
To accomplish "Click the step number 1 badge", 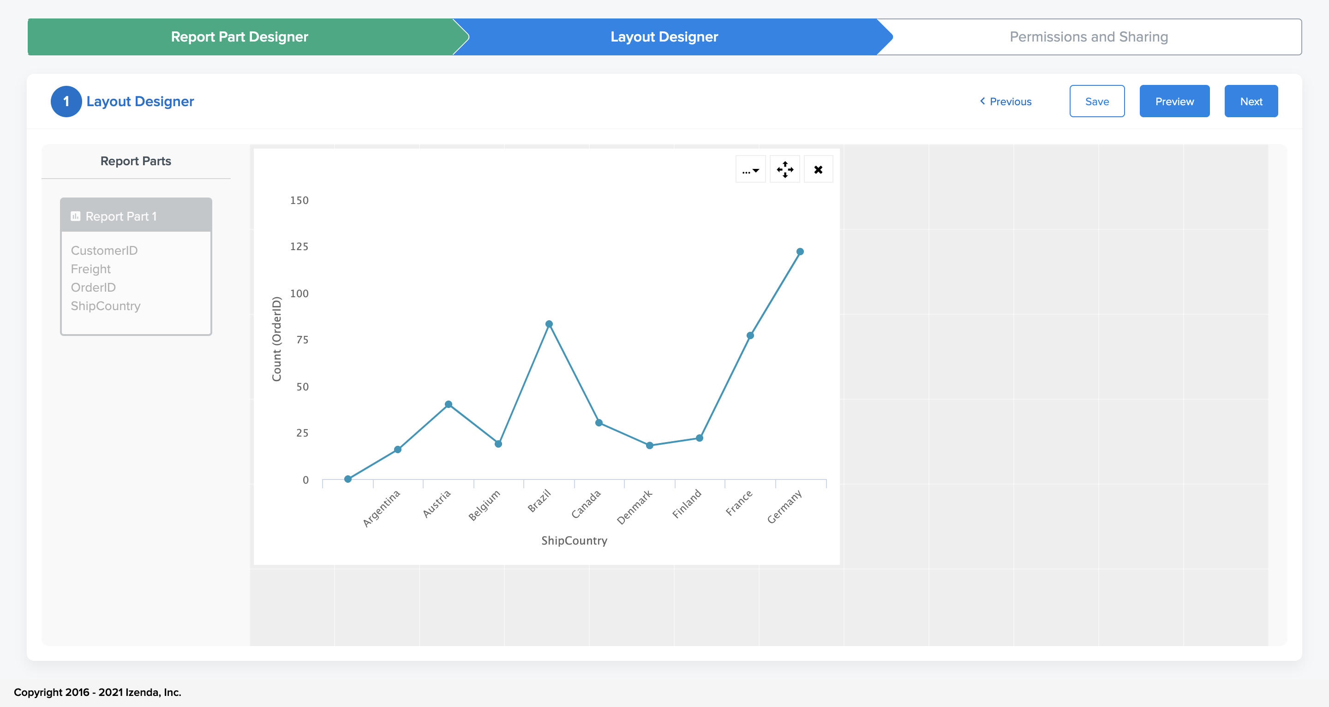I will [66, 101].
